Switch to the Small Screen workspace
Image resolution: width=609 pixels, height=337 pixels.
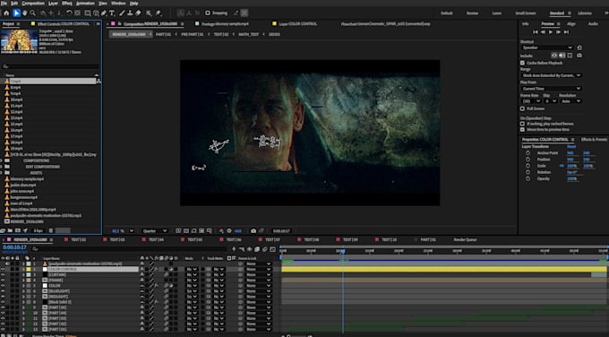(x=526, y=13)
